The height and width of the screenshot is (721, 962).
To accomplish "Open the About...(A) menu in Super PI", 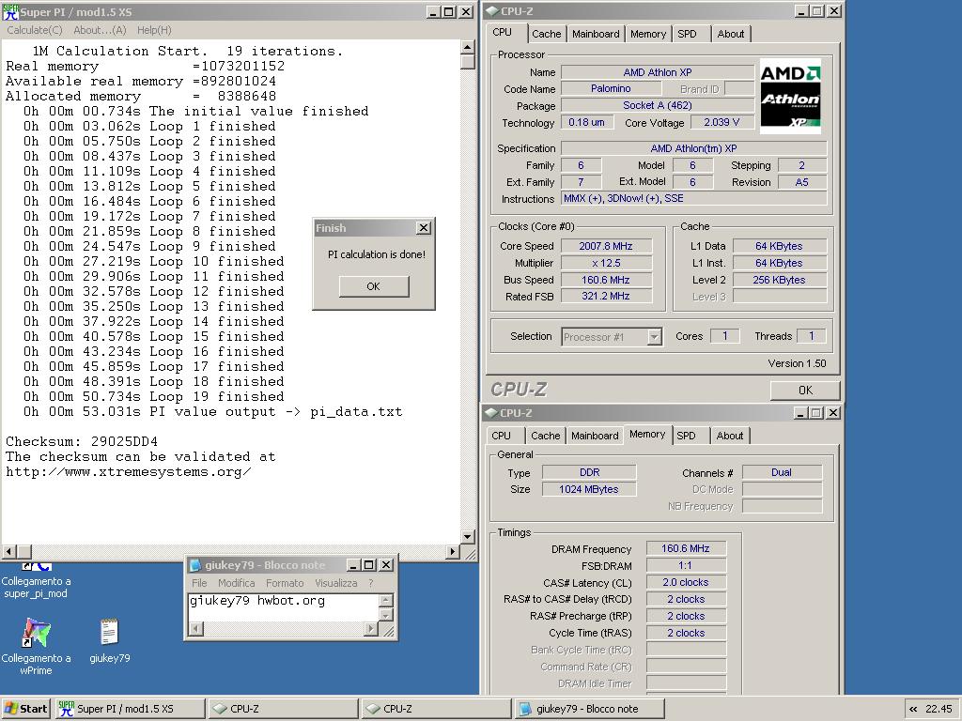I will pyautogui.click(x=100, y=30).
